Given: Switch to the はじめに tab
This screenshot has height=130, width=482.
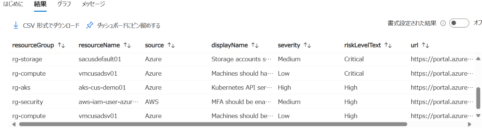Looking at the screenshot, I should point(13,4).
